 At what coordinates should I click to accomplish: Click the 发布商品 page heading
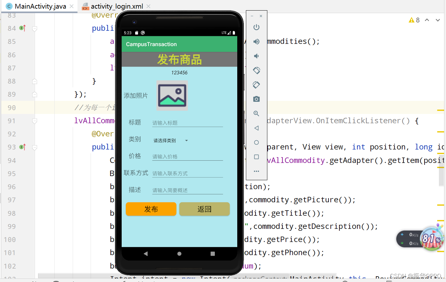pos(179,60)
